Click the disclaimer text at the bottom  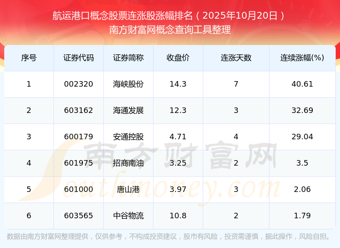coord(168,237)
